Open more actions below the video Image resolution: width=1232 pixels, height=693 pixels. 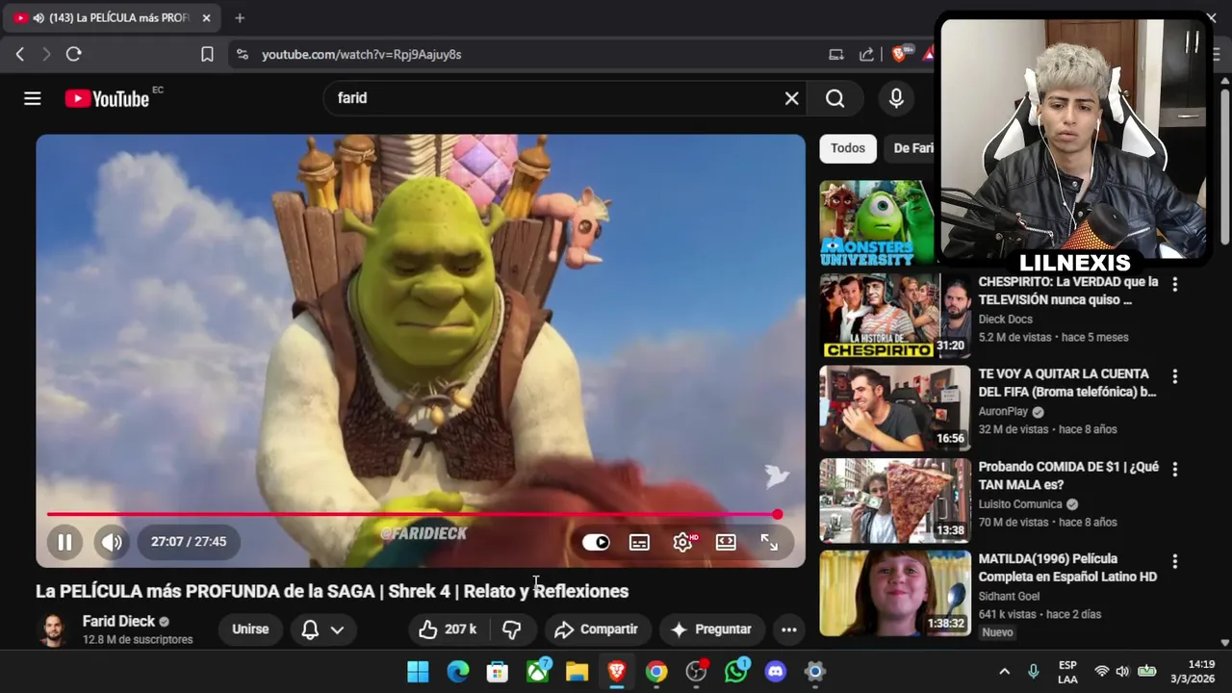coord(789,629)
